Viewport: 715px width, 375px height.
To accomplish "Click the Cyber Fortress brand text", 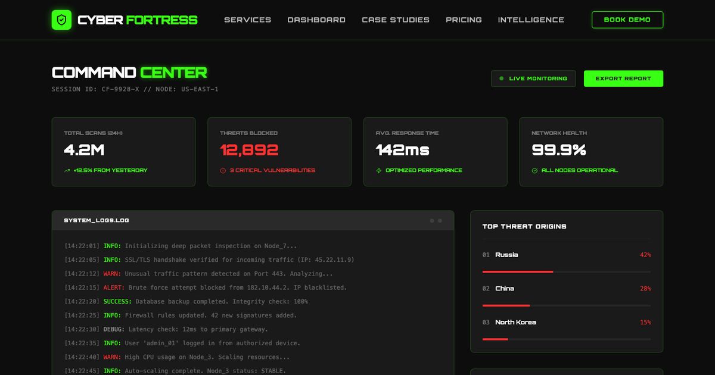I will pyautogui.click(x=138, y=20).
